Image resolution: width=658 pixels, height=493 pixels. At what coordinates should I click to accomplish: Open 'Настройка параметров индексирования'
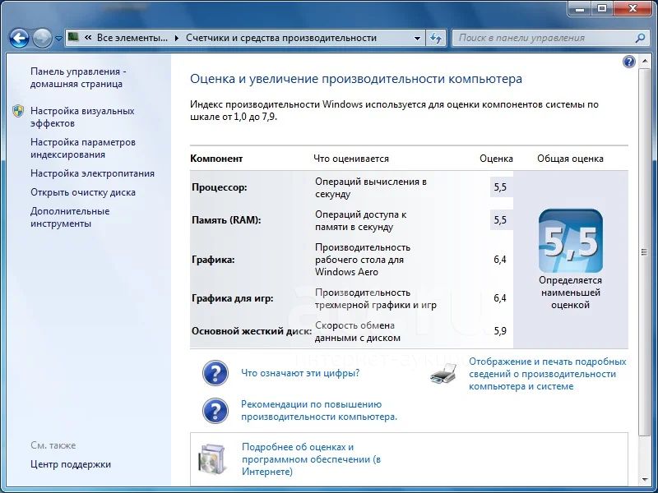[x=83, y=148]
